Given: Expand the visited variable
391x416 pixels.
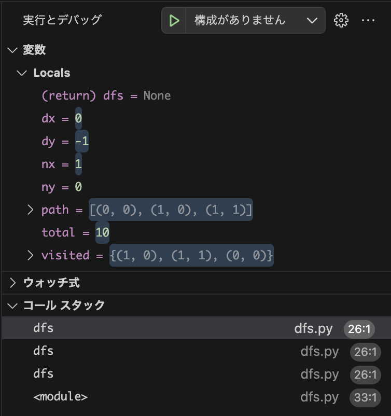Looking at the screenshot, I should tap(31, 255).
